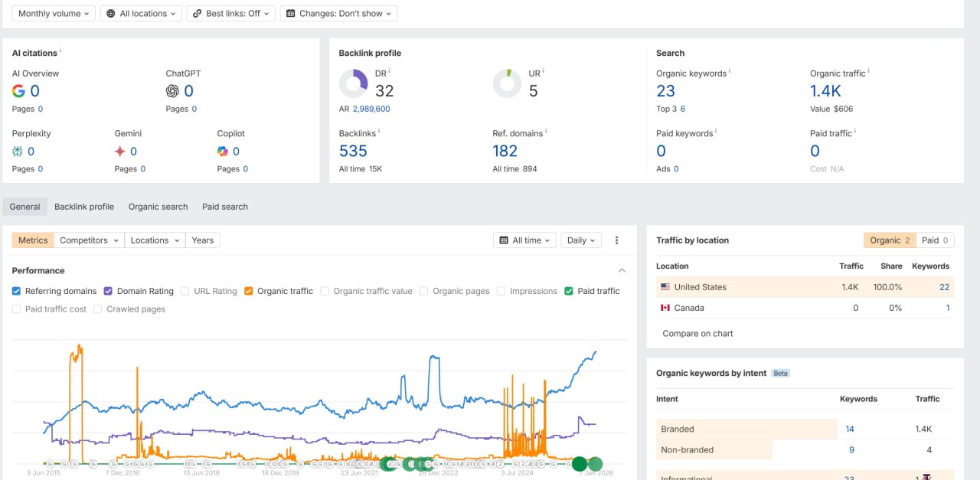The image size is (980, 480).
Task: Select the Paid traffic by location toggle
Action: coord(935,240)
